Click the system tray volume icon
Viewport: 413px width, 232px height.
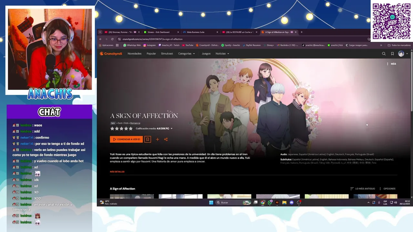coord(396,202)
